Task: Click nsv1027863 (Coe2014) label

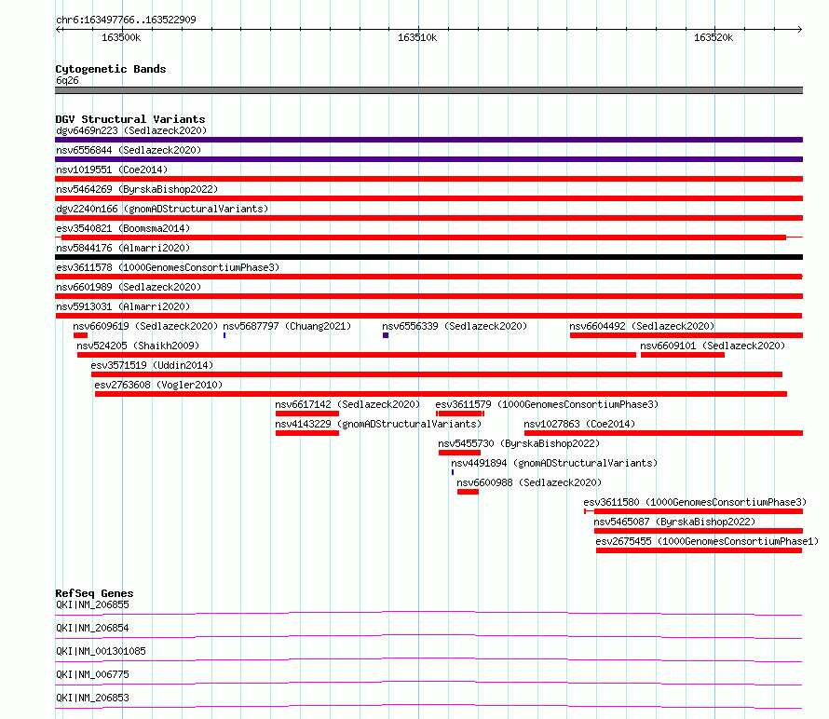Action: (579, 424)
